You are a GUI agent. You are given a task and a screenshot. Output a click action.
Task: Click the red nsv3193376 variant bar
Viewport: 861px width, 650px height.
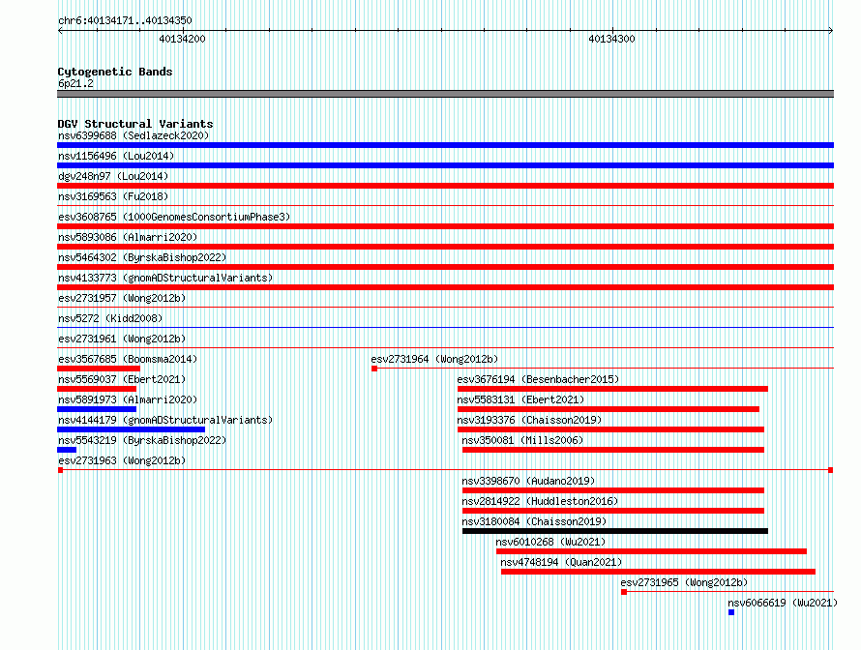pyautogui.click(x=610, y=429)
